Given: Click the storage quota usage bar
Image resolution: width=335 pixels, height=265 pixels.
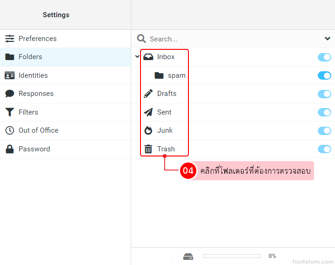Looking at the screenshot, I should (x=232, y=256).
